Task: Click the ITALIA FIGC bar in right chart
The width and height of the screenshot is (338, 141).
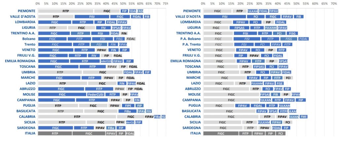Action: 221,133
